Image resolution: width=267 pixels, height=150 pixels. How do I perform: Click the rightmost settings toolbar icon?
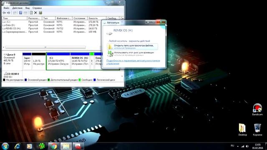(x=40, y=13)
